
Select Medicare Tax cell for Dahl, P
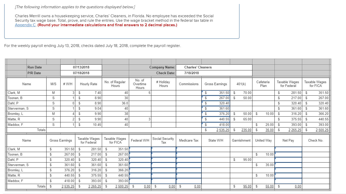click(x=188, y=160)
